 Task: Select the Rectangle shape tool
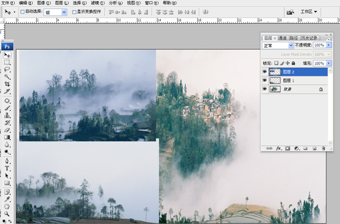(x=7, y=183)
